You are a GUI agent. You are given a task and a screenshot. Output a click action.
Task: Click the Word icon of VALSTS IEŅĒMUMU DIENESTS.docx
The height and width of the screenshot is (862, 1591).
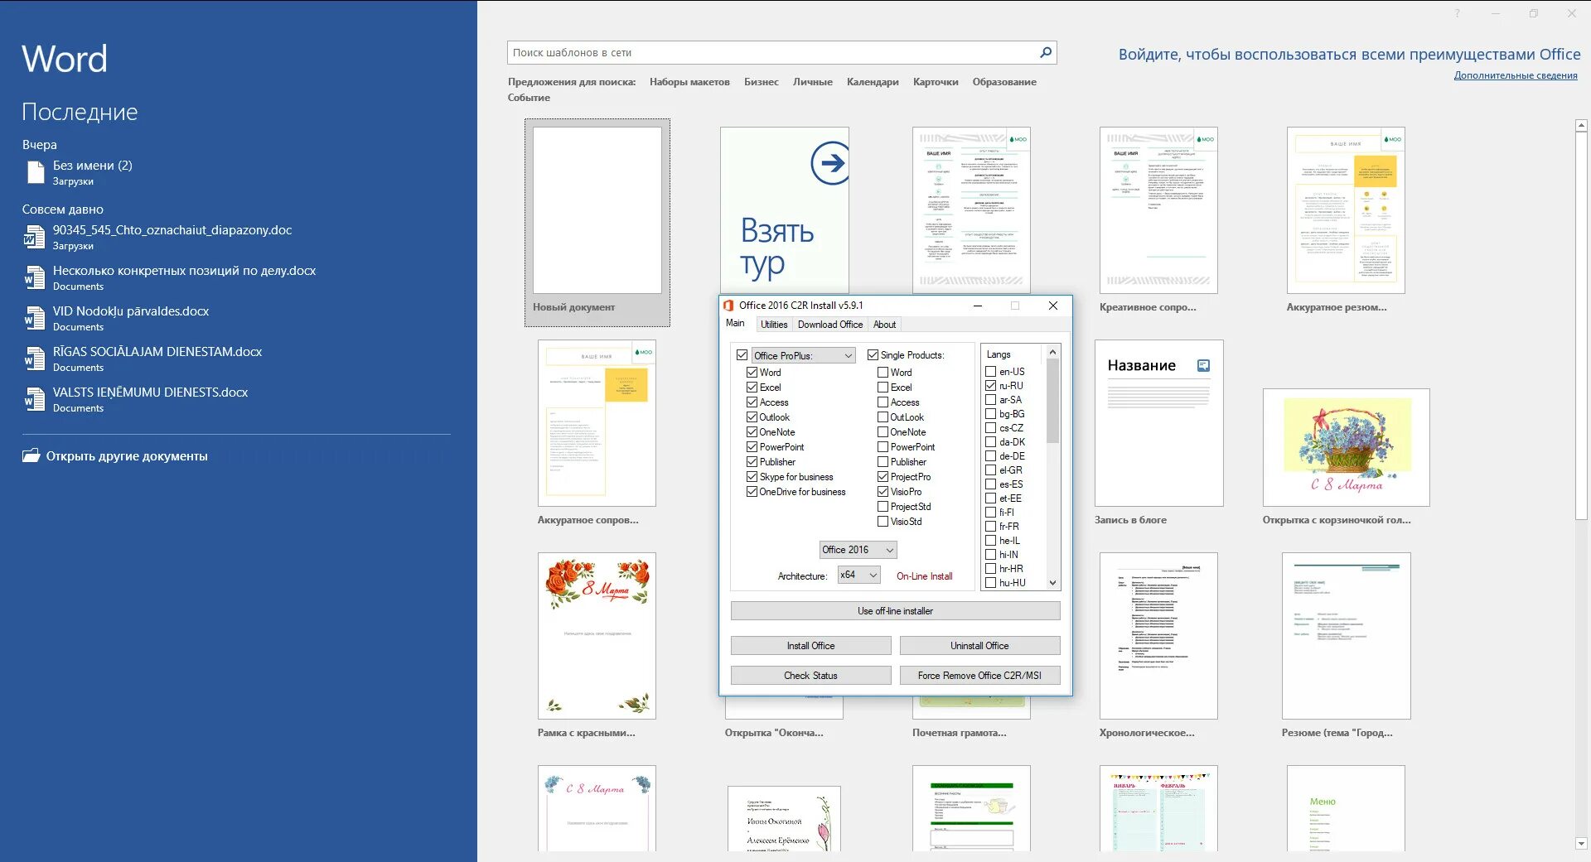click(34, 399)
